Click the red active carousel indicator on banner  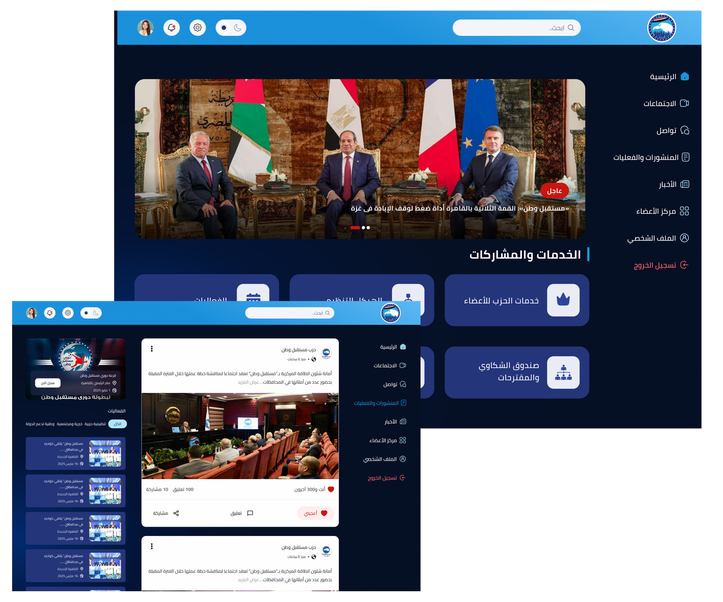click(355, 228)
